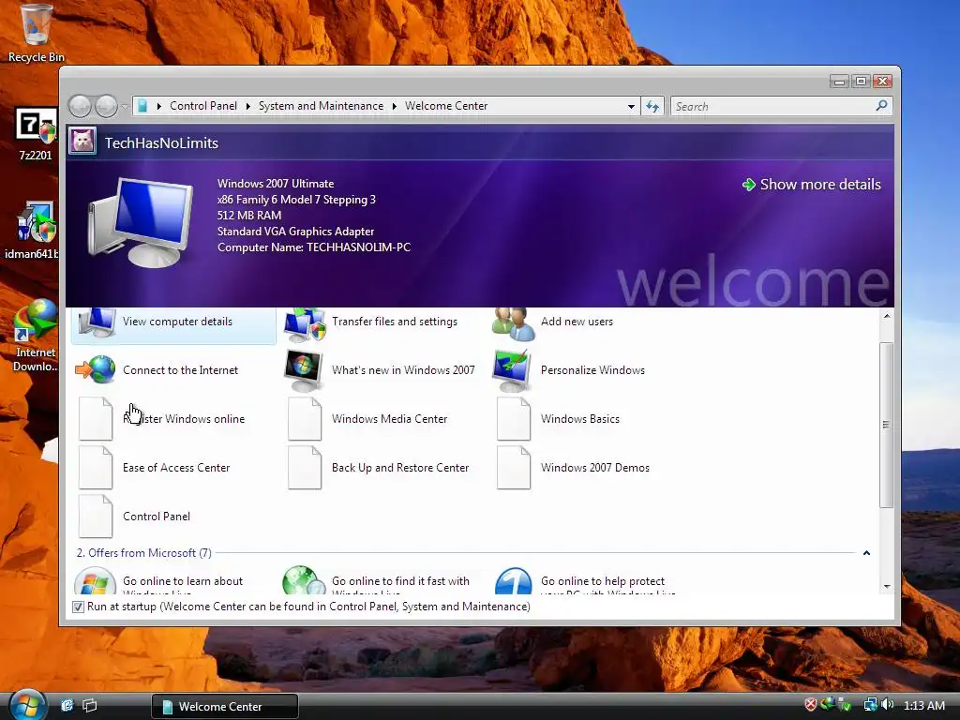Launch Internet Explorer from Quick Launch
The image size is (960, 720).
[67, 705]
